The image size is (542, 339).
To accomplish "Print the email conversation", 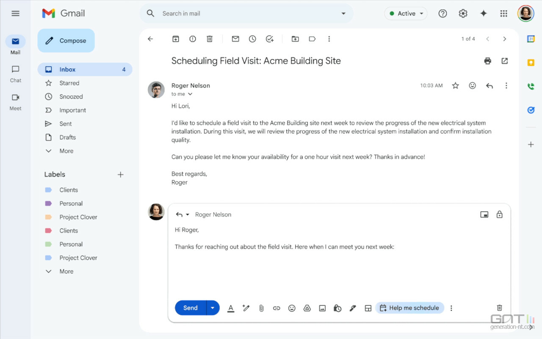I will (x=487, y=61).
